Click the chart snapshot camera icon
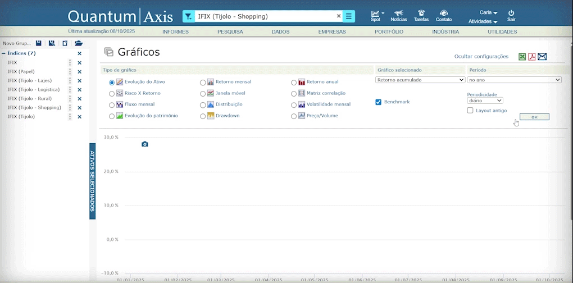The height and width of the screenshot is (283, 573). pos(144,144)
